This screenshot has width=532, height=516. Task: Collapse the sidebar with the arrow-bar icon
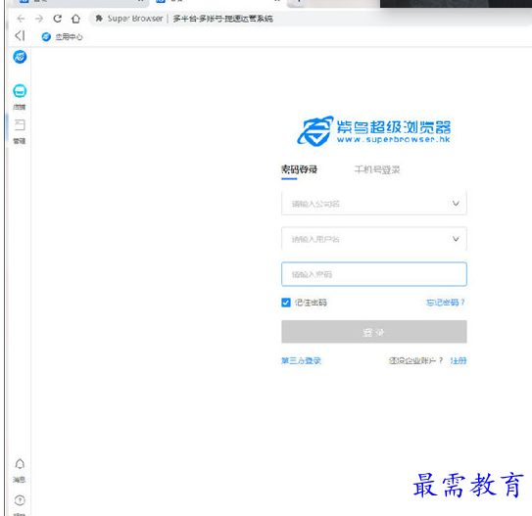(20, 35)
